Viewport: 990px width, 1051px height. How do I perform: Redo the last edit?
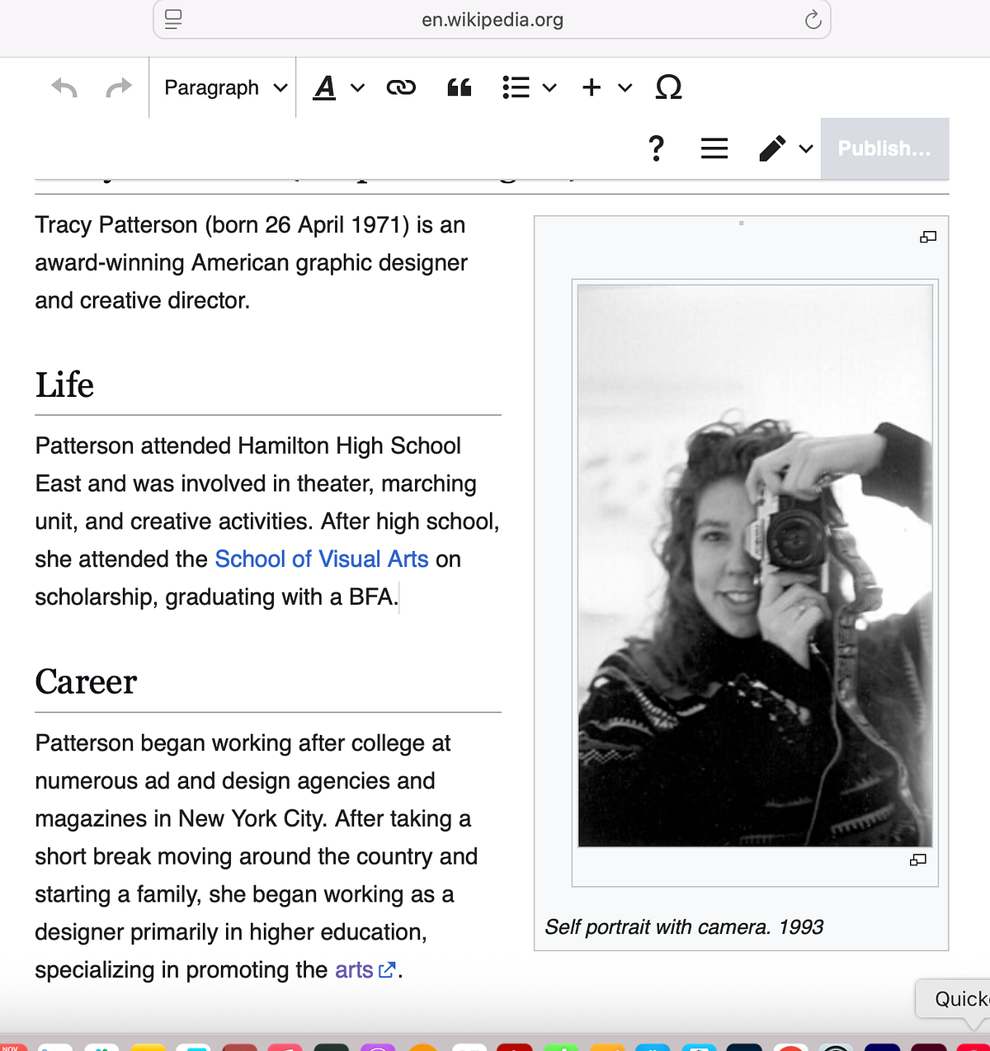coord(119,87)
